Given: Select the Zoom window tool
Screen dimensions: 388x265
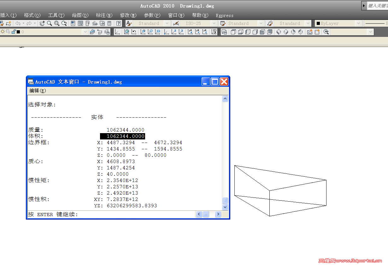Looking at the screenshot, I should pos(57,23).
